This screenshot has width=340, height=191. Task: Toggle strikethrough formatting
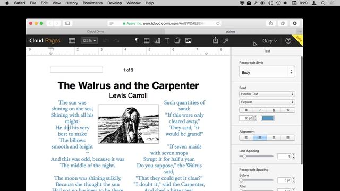point(288,110)
